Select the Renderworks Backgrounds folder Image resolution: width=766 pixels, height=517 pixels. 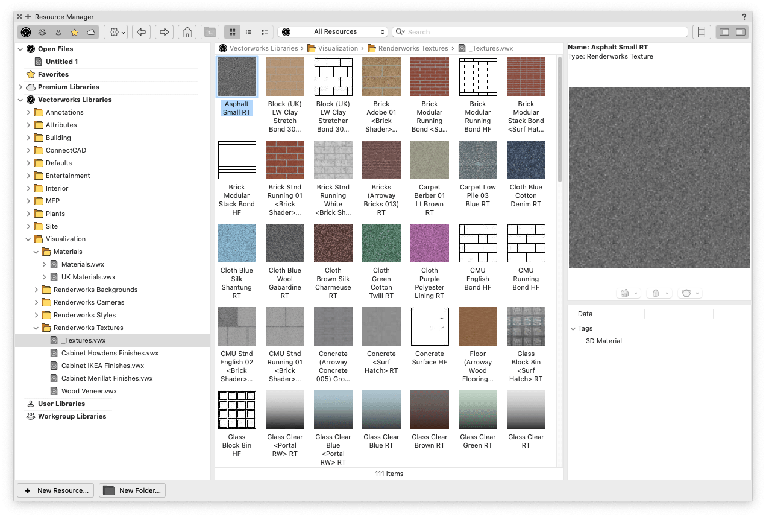pyautogui.click(x=95, y=290)
